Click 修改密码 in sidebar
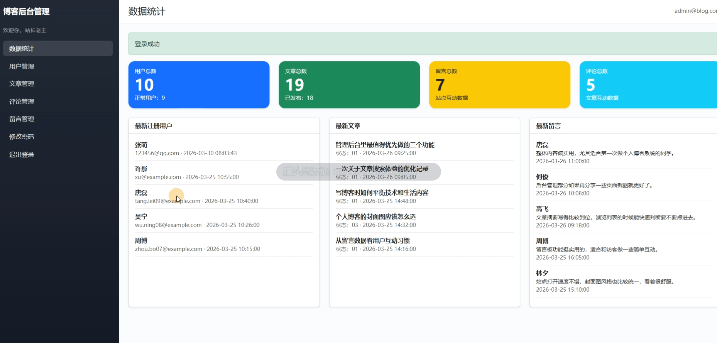Screen dimensions: 717x343 58,137
